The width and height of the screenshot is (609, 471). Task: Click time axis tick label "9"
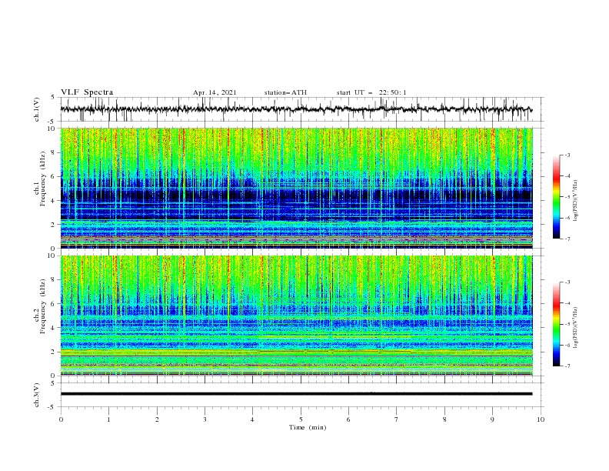[x=492, y=419]
